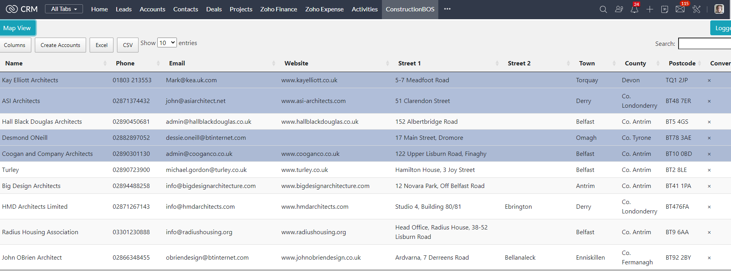Click address 122 Upper Lisburn Road, Finaghy
The width and height of the screenshot is (731, 271).
pyautogui.click(x=441, y=154)
